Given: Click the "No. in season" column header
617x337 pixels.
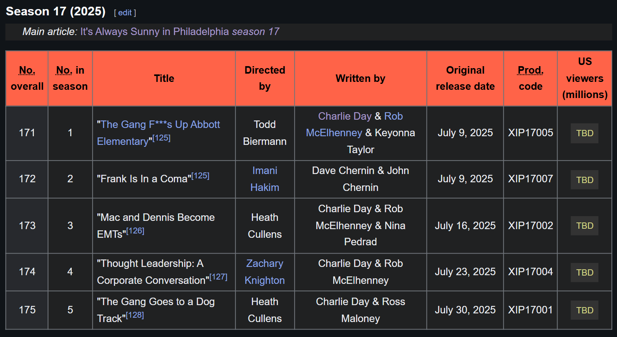Looking at the screenshot, I should coord(70,78).
